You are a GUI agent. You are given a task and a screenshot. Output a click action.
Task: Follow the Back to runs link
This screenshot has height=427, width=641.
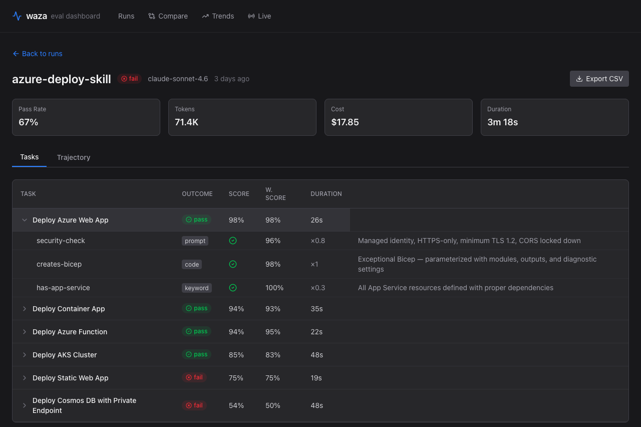(42, 54)
